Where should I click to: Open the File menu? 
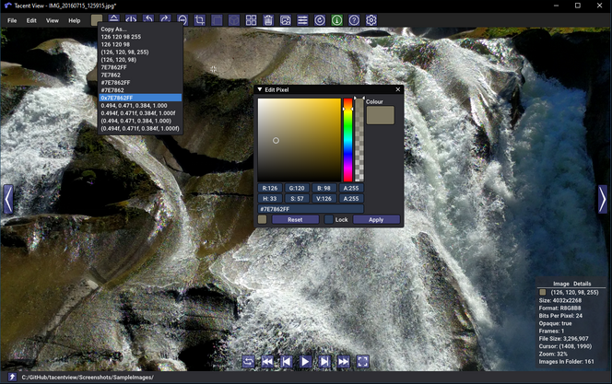12,20
